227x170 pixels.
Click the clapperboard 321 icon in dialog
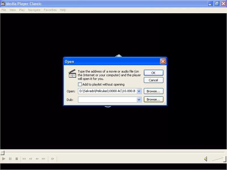click(x=72, y=73)
